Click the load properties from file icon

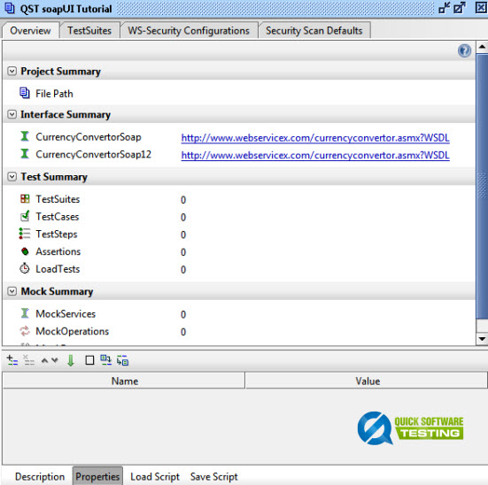[x=105, y=360]
